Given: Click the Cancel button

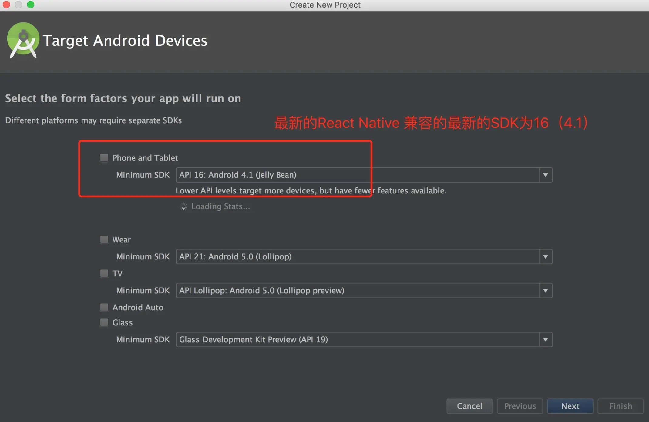Looking at the screenshot, I should [x=469, y=406].
